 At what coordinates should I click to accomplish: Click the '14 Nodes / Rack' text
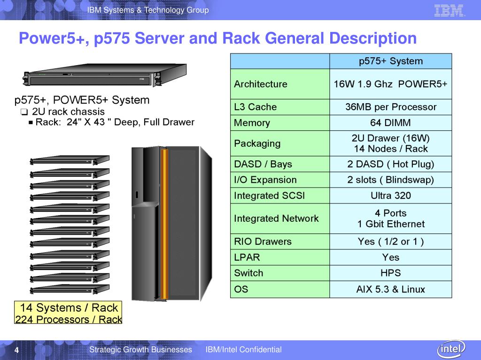tap(391, 149)
